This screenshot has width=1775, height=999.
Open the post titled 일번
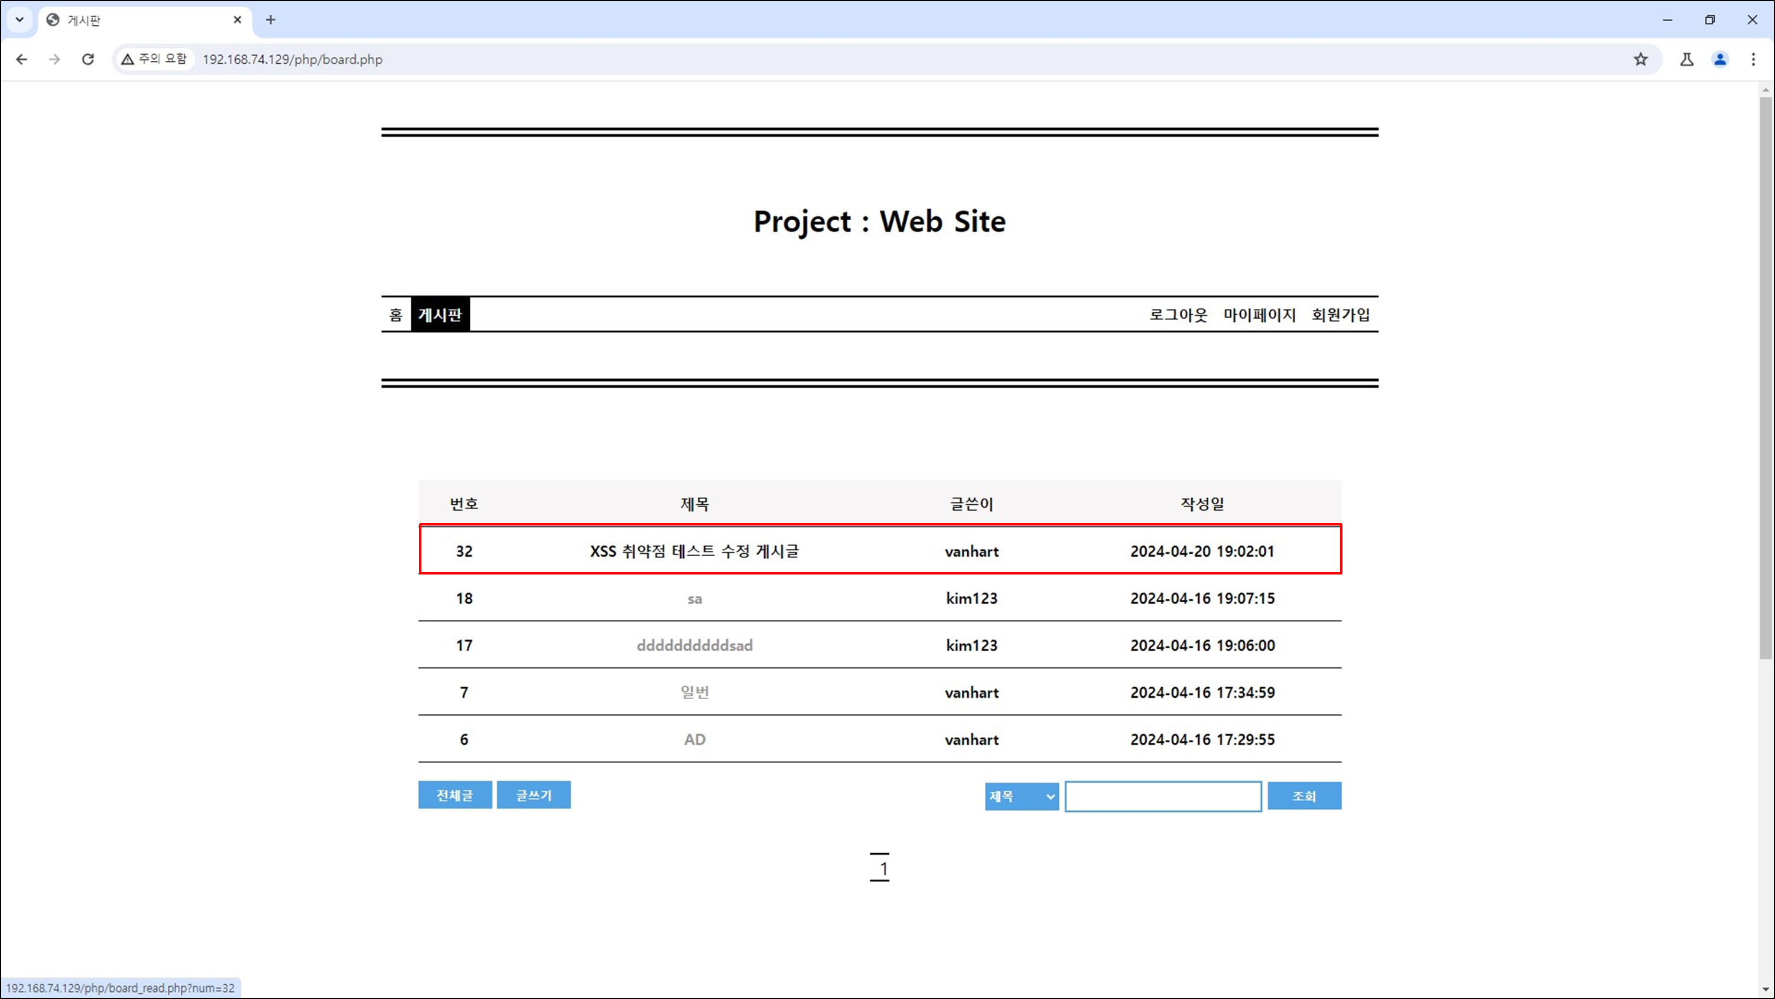tap(694, 693)
